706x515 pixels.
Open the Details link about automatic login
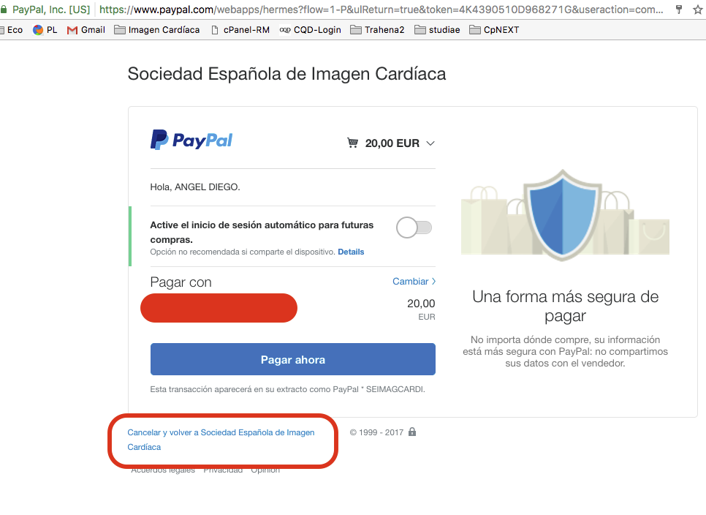[351, 252]
